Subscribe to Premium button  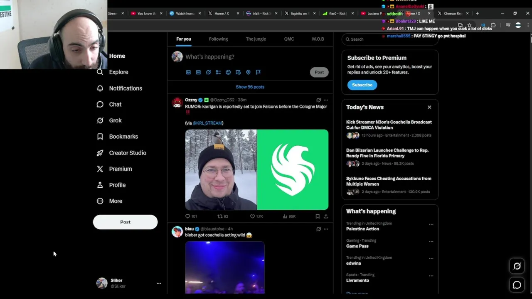[362, 85]
